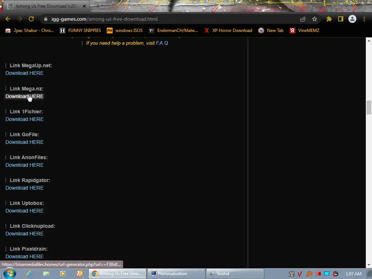Switch to the Personalization window

click(176, 274)
